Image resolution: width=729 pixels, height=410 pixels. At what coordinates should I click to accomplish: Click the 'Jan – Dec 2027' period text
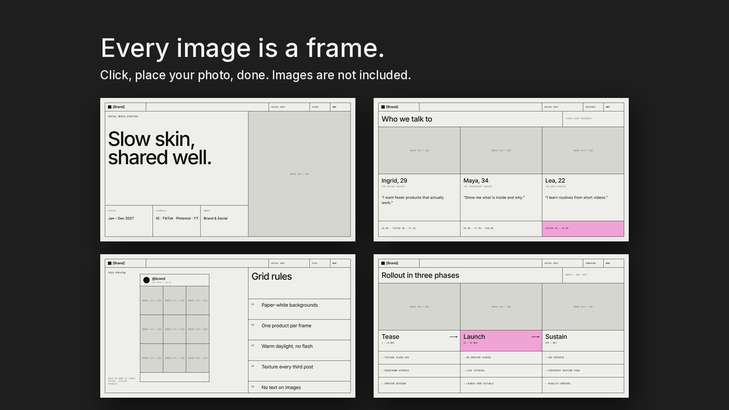click(x=121, y=218)
